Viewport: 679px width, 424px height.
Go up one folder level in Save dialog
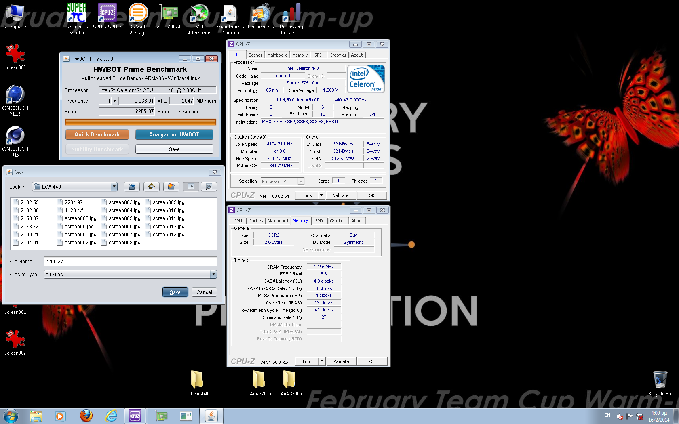[x=131, y=187]
